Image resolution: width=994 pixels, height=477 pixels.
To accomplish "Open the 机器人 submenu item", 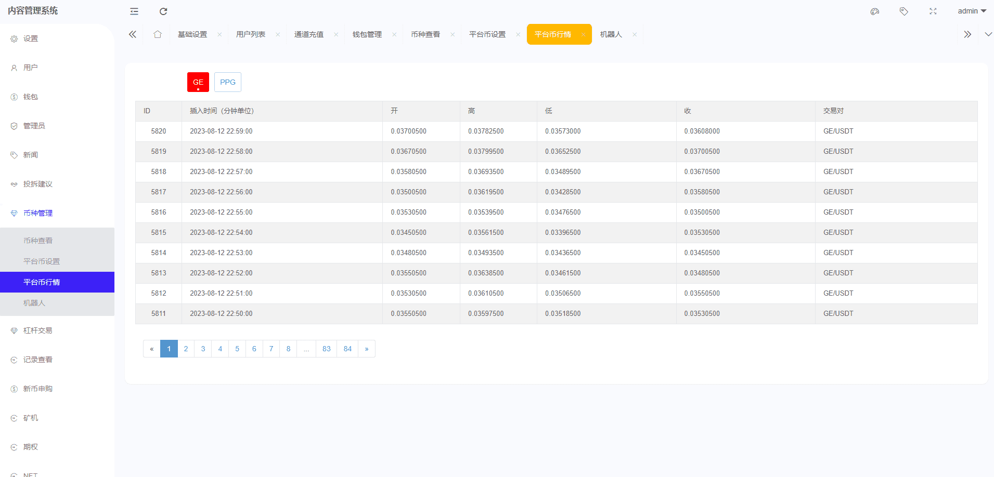I will [x=34, y=303].
